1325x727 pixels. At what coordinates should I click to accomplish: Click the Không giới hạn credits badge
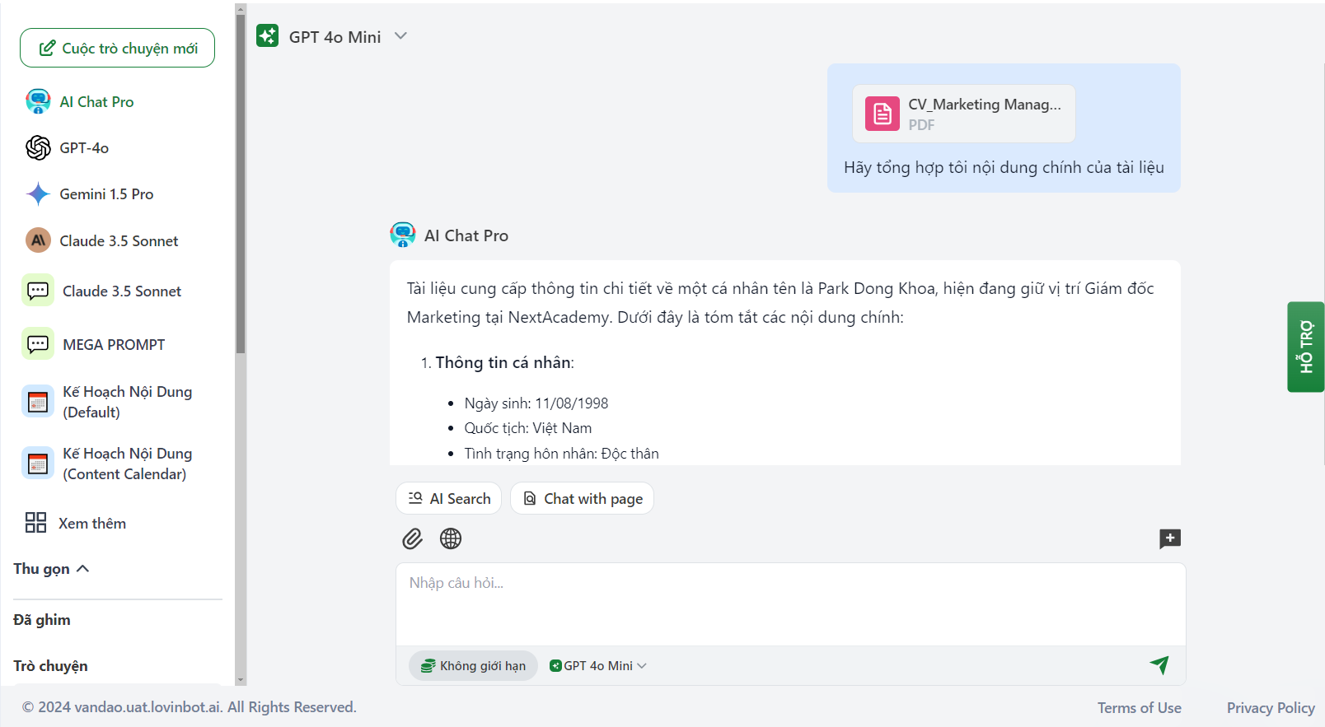coord(473,665)
